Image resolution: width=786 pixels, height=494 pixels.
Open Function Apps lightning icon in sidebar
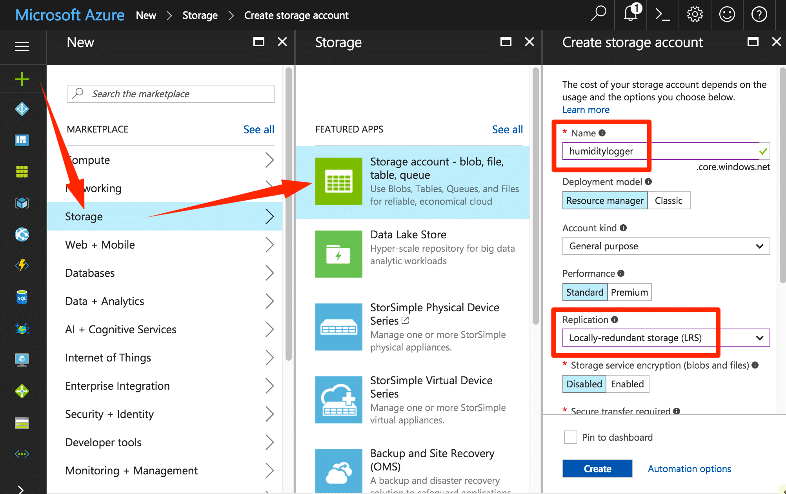(x=22, y=265)
